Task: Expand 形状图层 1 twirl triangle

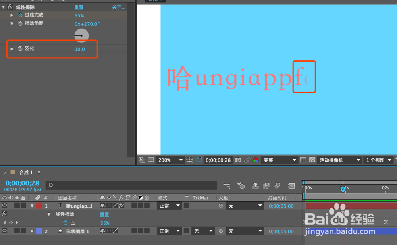Action: (32, 231)
